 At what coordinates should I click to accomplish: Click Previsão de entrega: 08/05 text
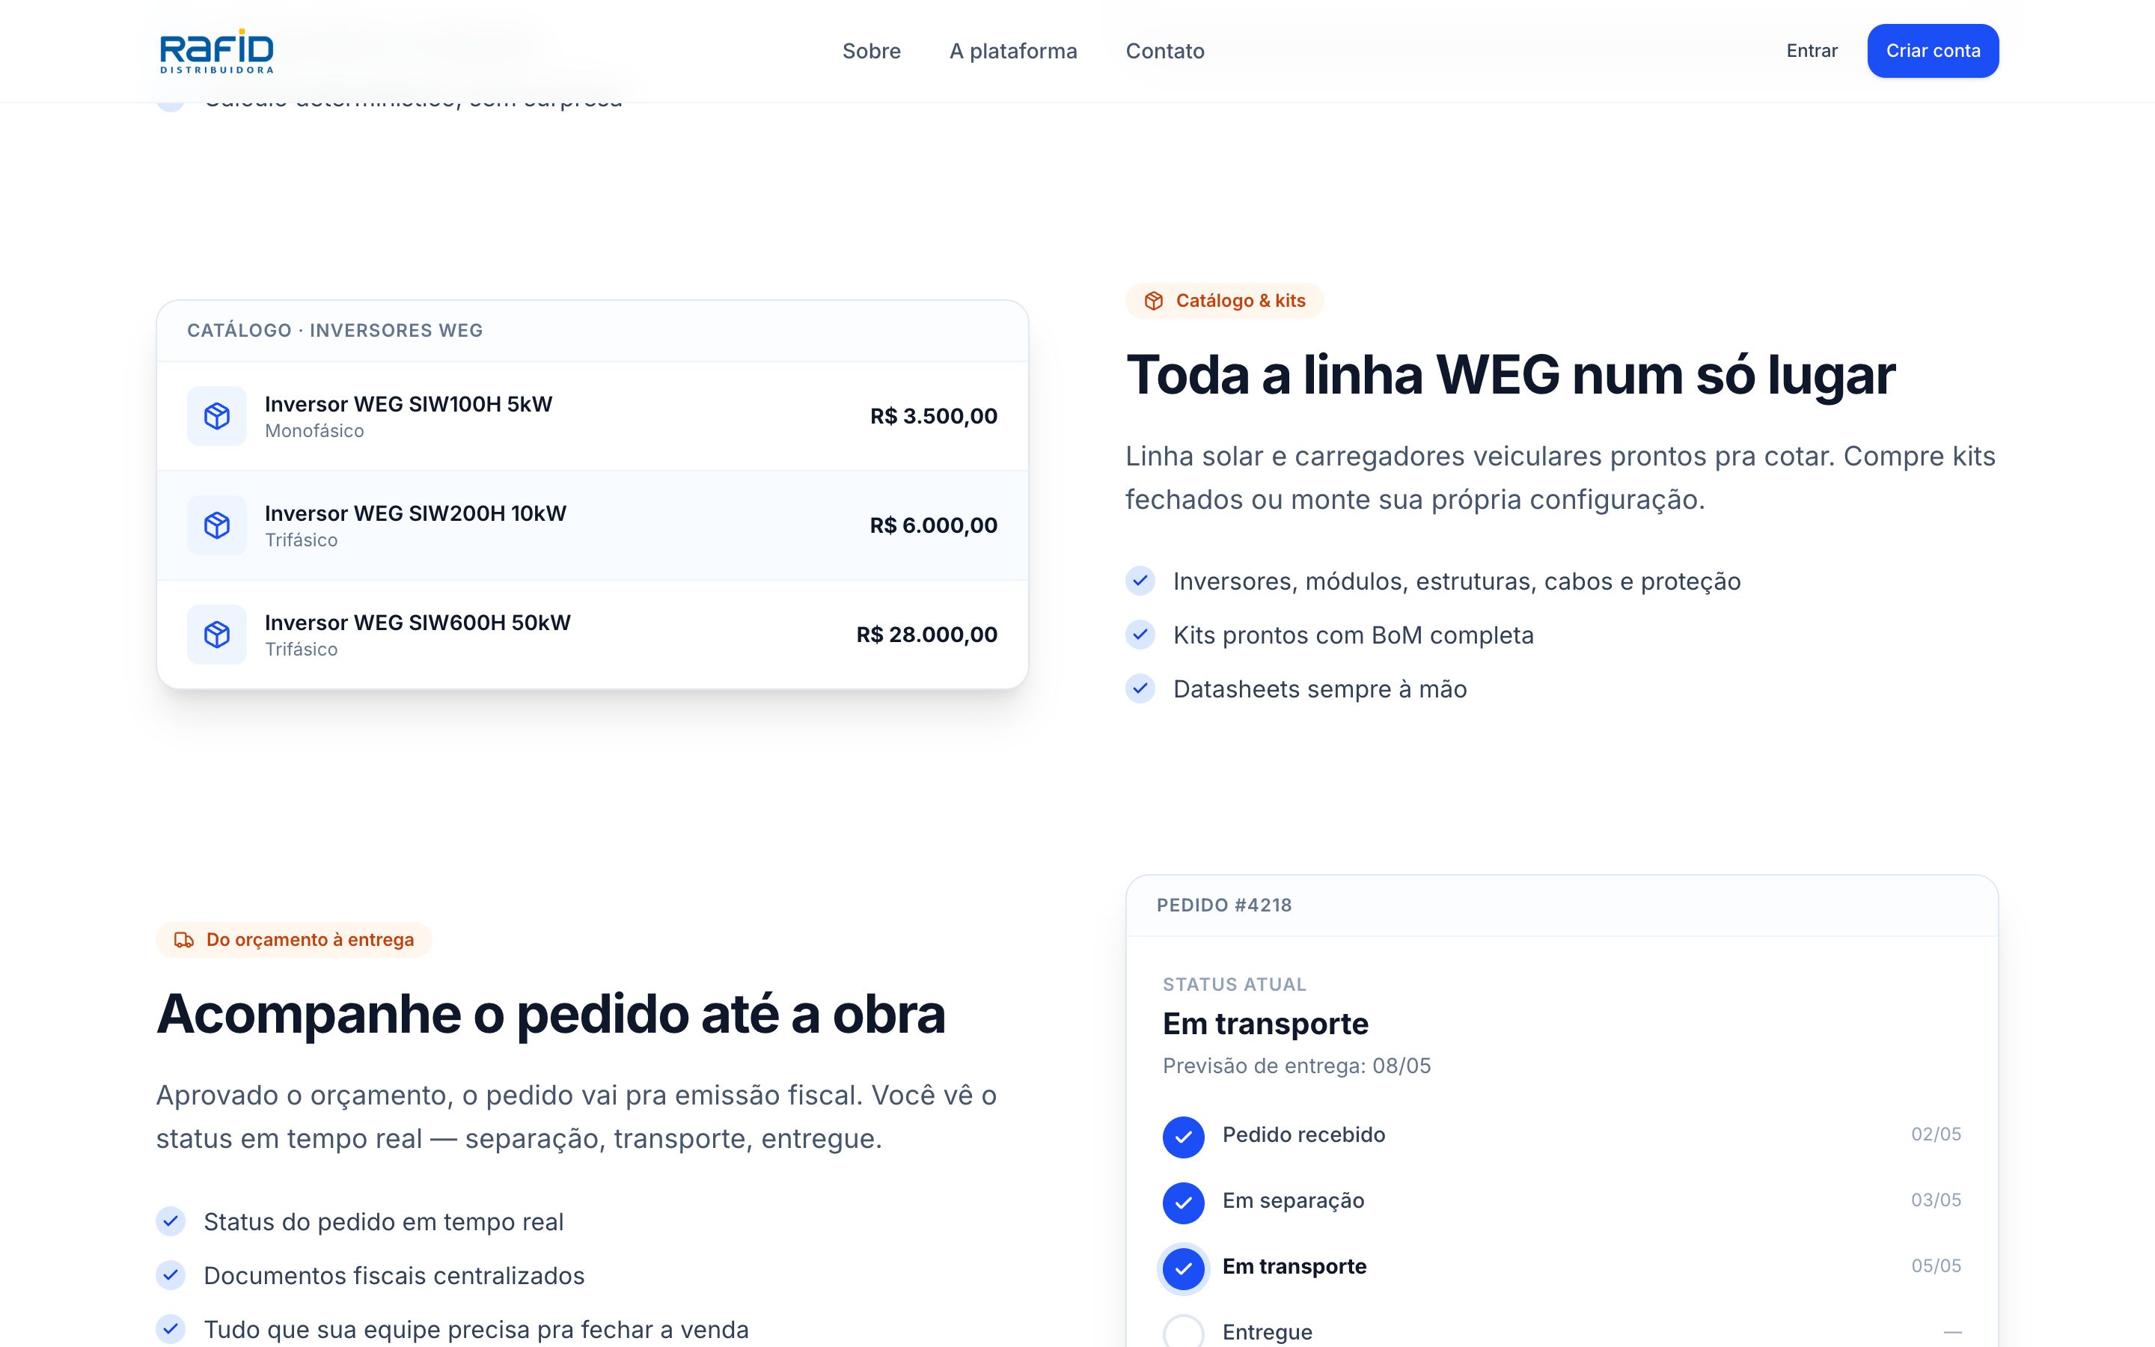click(x=1297, y=1066)
